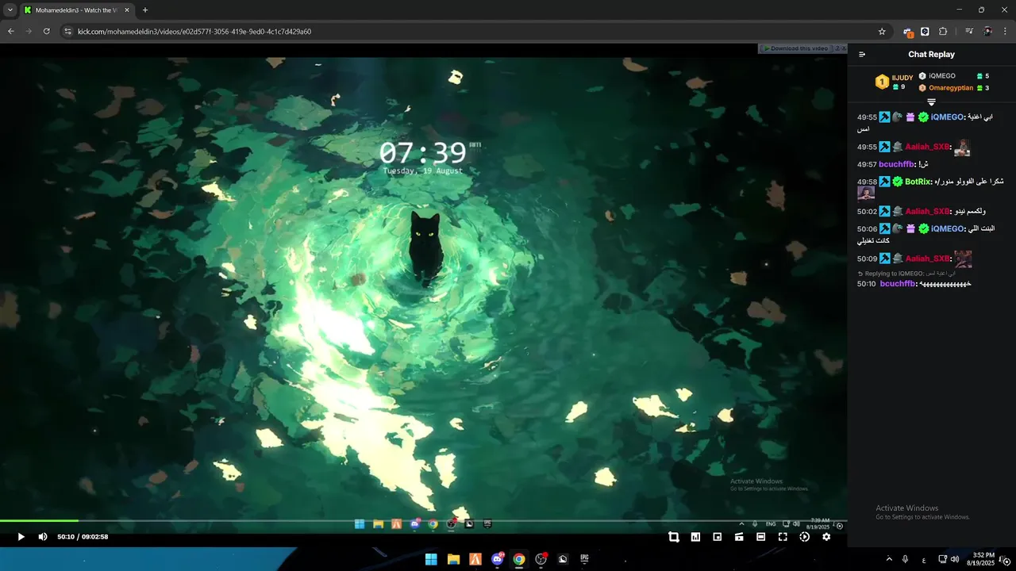Open the Windows Start menu

pyautogui.click(x=431, y=559)
